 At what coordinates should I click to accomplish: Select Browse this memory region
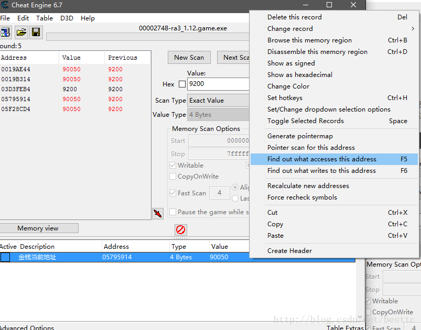click(334, 40)
